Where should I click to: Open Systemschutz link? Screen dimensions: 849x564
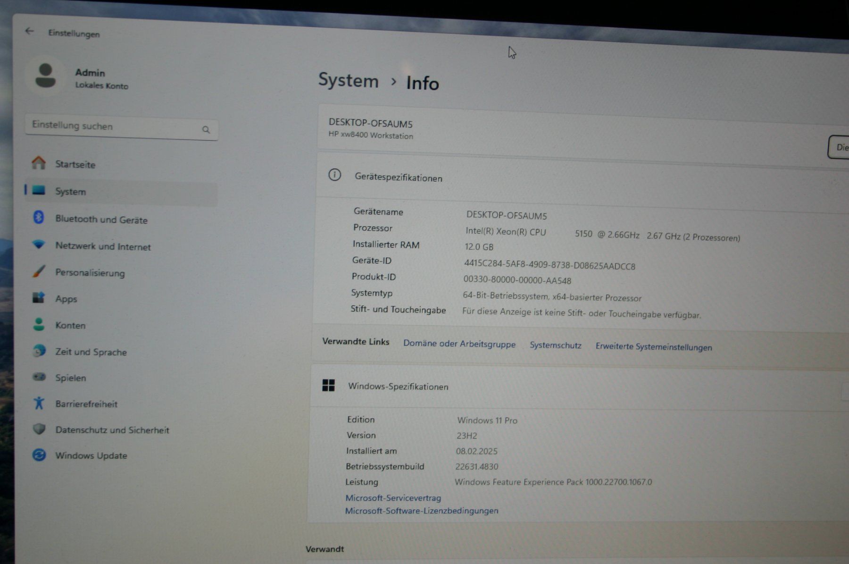tap(556, 345)
